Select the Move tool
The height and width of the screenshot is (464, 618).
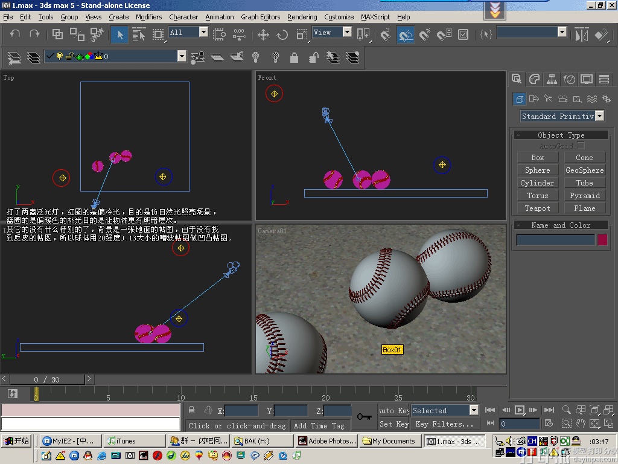pyautogui.click(x=263, y=34)
